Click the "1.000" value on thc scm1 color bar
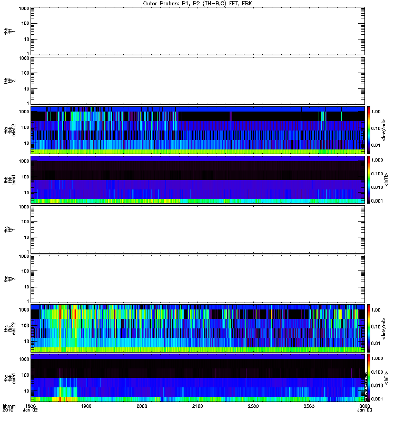Screen dimensions: 395x421 (x=377, y=358)
